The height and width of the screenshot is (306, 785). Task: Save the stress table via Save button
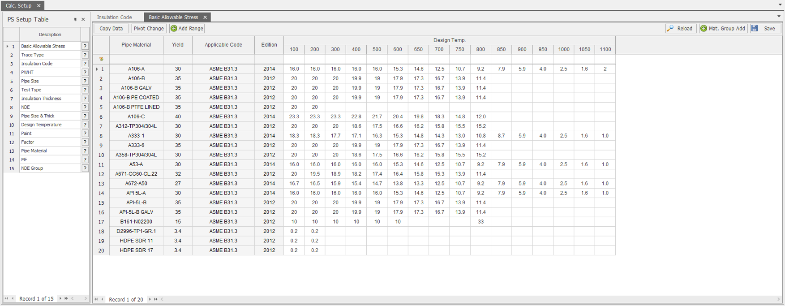point(765,29)
